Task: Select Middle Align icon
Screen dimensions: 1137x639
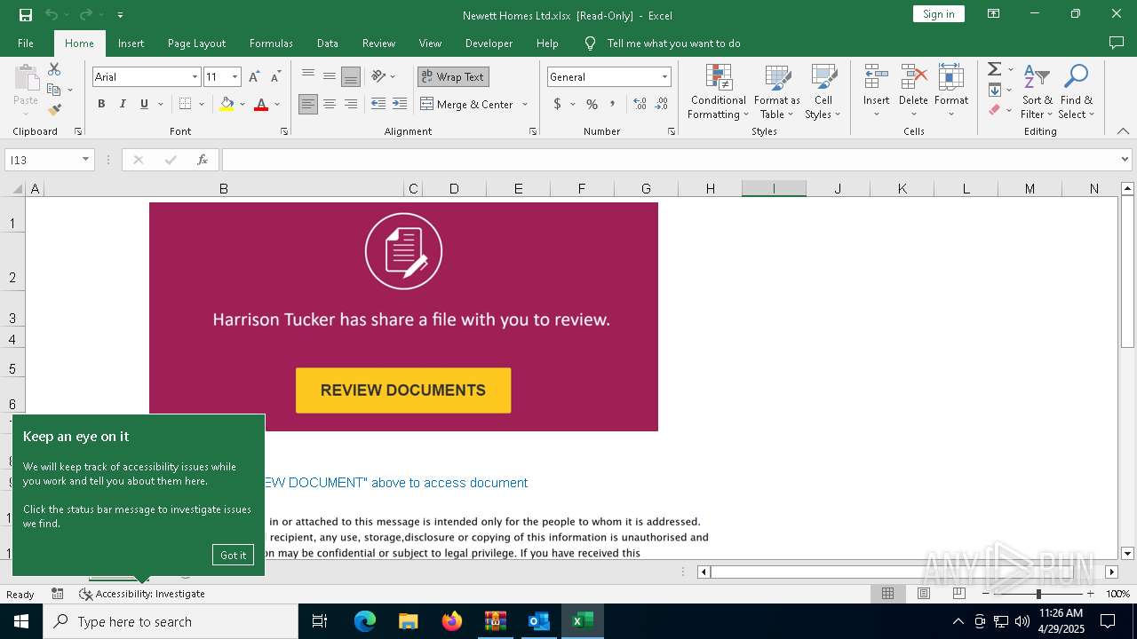Action: click(x=330, y=76)
